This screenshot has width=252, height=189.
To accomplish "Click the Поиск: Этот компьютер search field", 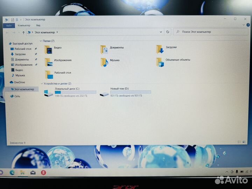I will pyautogui.click(x=211, y=32).
